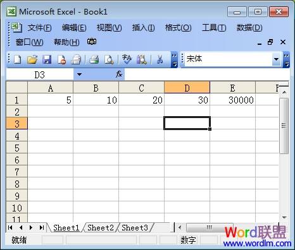Click the horizontal scrollbar left arrow
Viewport: 295px width, 250px height.
[x=180, y=227]
